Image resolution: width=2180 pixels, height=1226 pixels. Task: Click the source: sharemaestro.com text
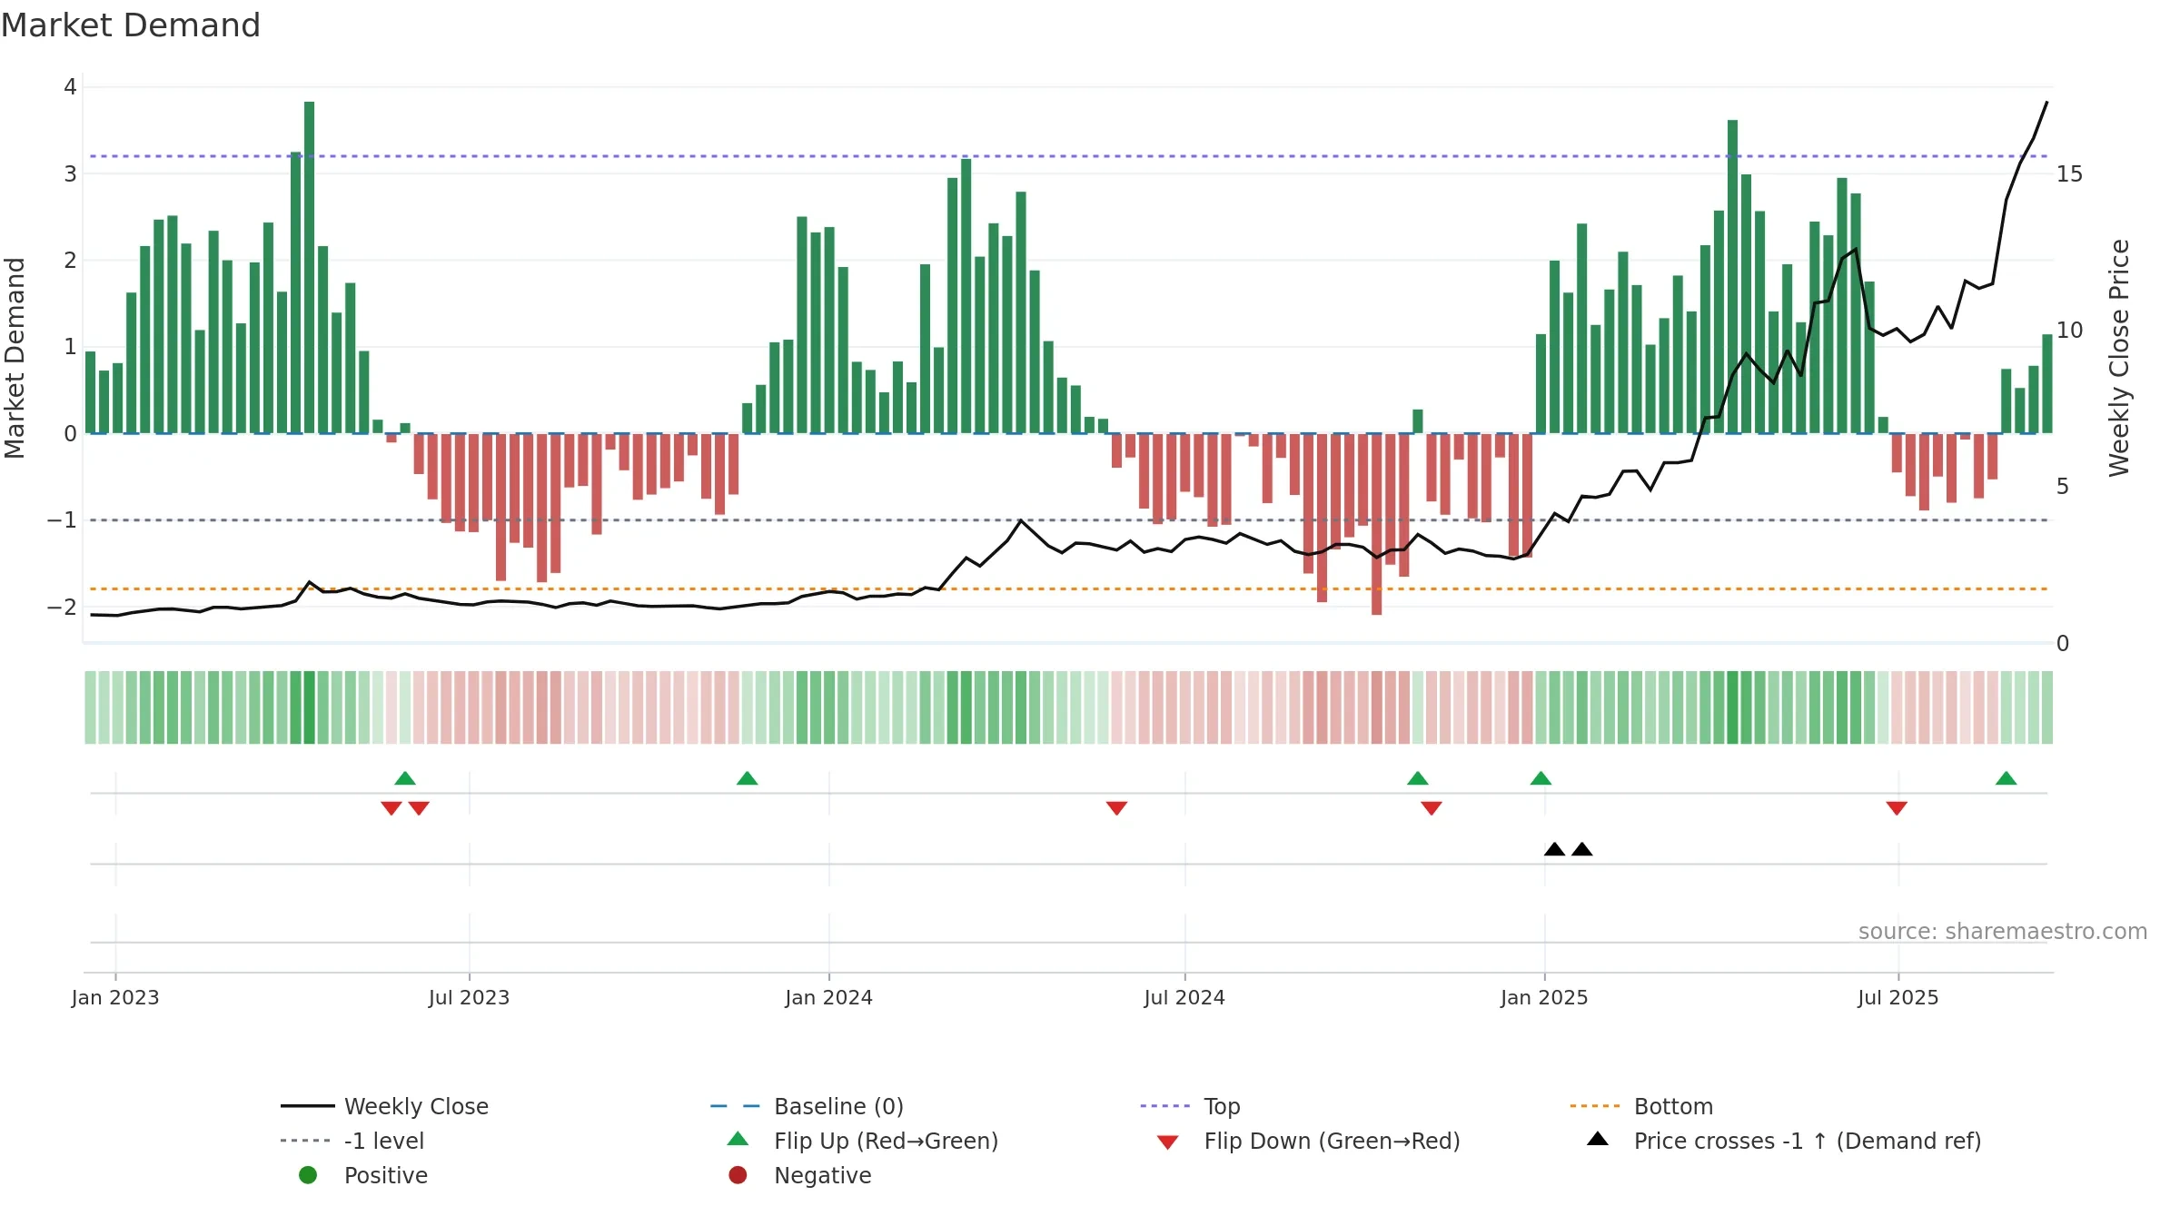tap(2003, 932)
